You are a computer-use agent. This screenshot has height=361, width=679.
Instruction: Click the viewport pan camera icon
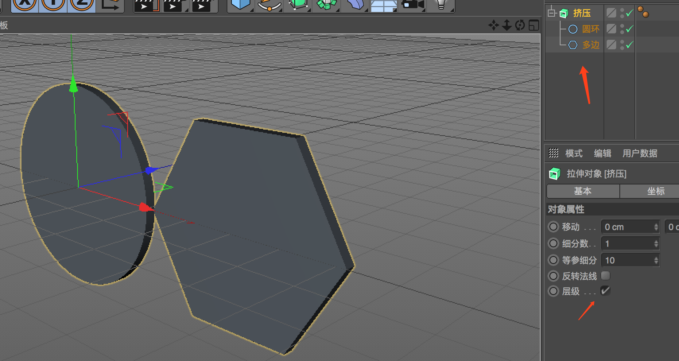tap(494, 25)
